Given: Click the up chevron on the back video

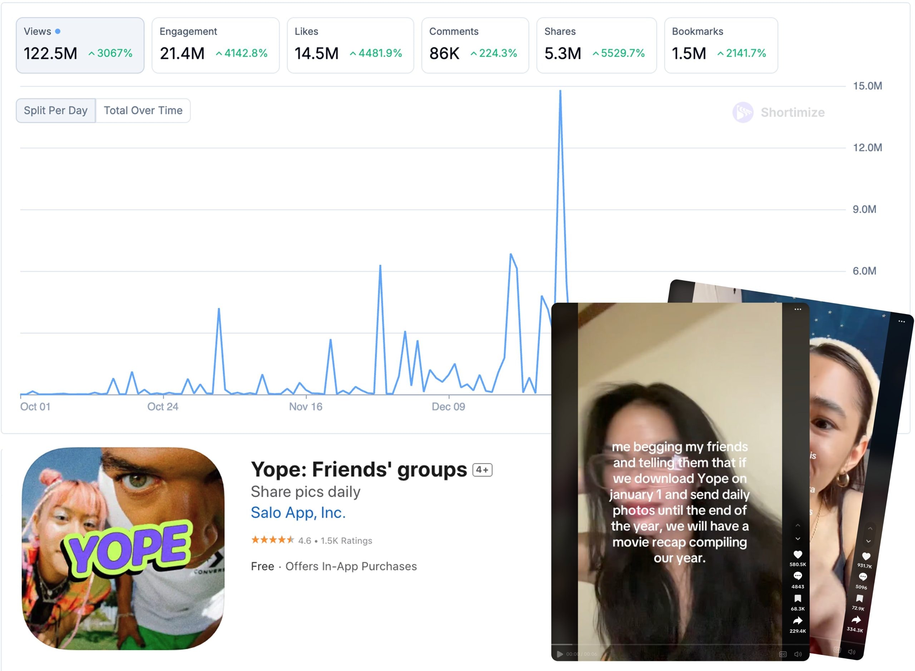Looking at the screenshot, I should point(870,528).
